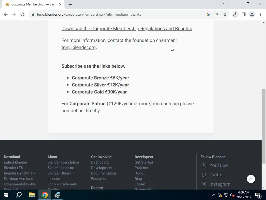266x200 pixels.
Task: Click the lock site info icon
Action: click(32, 15)
